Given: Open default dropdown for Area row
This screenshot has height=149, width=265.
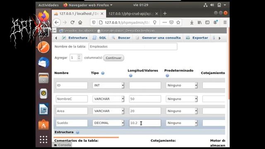Looking at the screenshot, I should 181,111.
